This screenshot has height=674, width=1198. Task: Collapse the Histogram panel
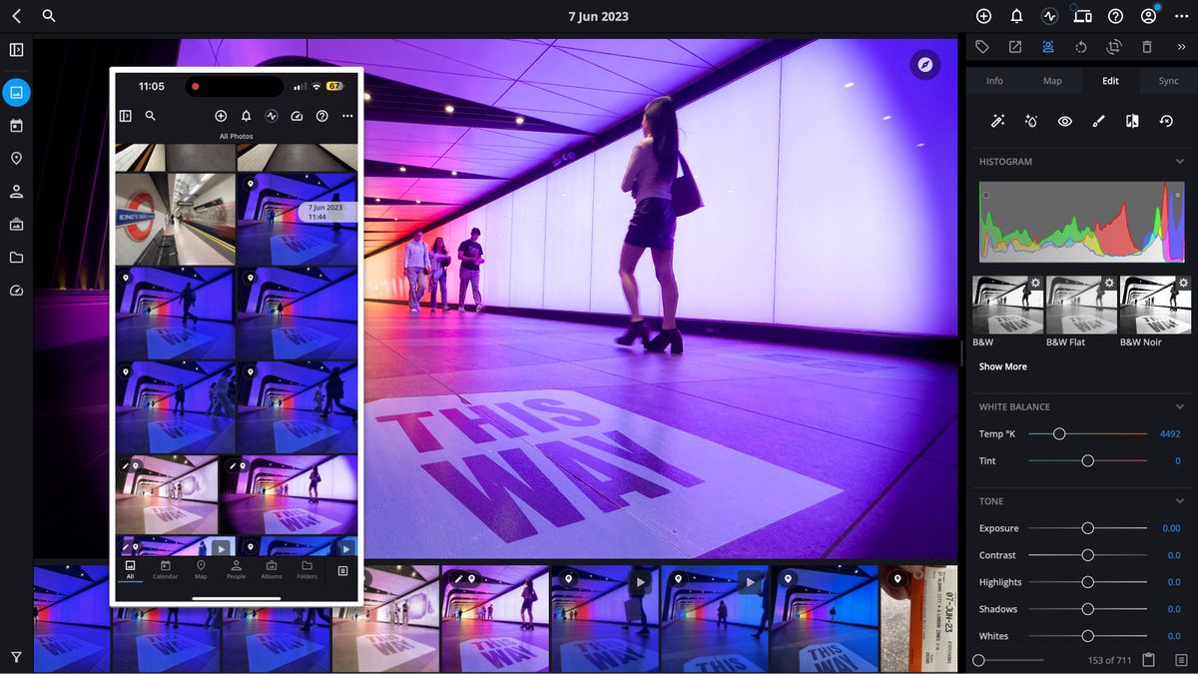(1180, 161)
